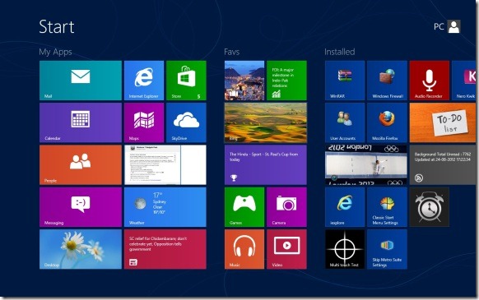
Task: Open the Background Total Unread feed tile
Action: (443, 165)
